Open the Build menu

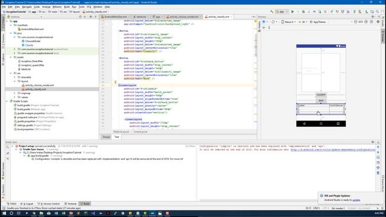67,7
